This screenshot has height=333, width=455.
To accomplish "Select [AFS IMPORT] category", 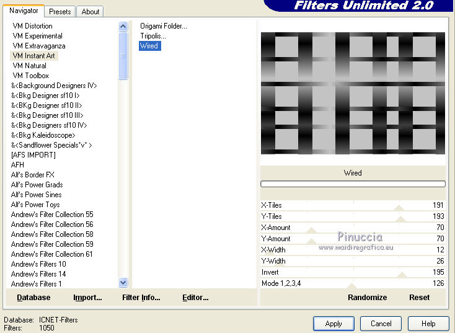I will (33, 155).
